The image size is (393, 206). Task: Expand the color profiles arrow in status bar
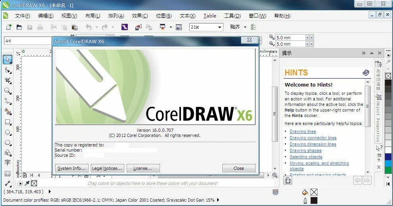point(218,200)
